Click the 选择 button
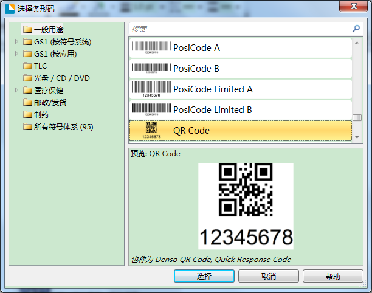 click(204, 276)
